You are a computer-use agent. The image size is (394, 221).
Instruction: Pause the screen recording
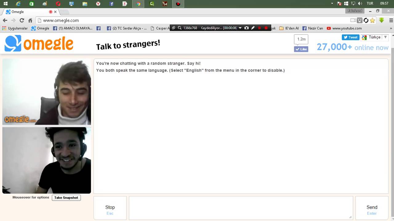click(x=259, y=28)
